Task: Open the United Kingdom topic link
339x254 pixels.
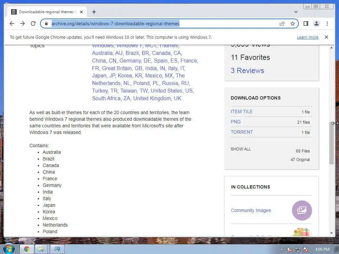Action: 152,98
